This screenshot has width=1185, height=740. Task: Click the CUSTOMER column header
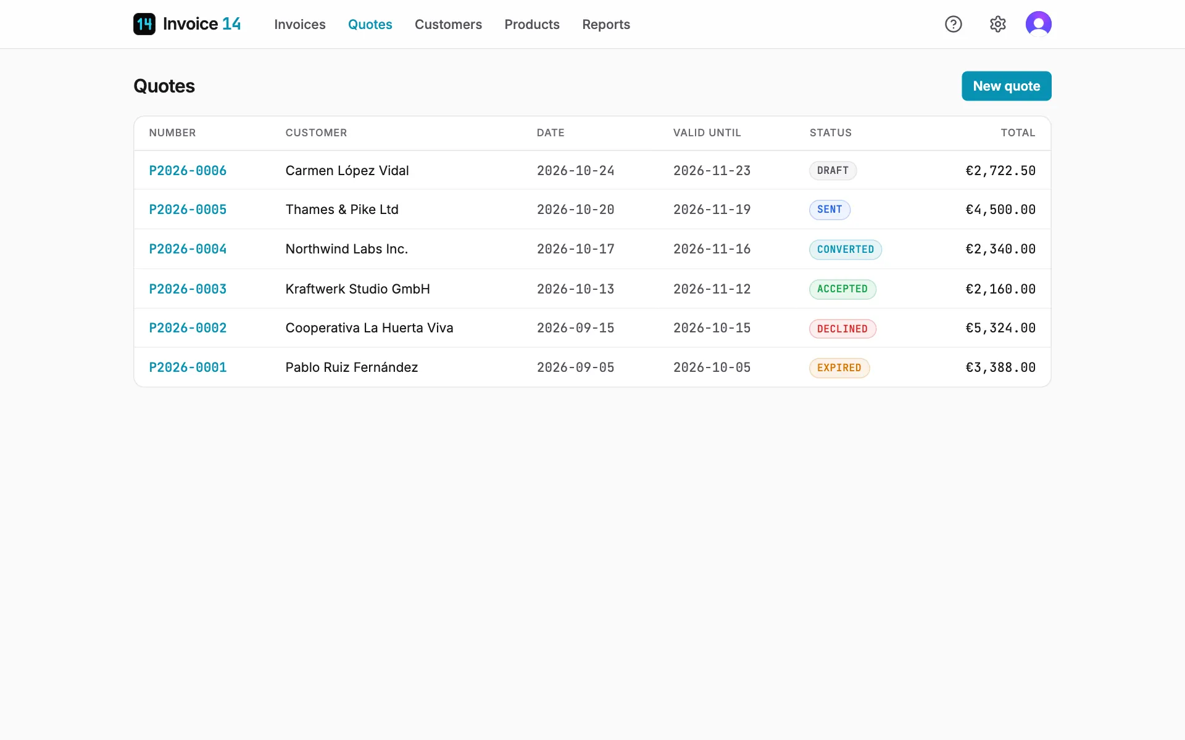316,133
